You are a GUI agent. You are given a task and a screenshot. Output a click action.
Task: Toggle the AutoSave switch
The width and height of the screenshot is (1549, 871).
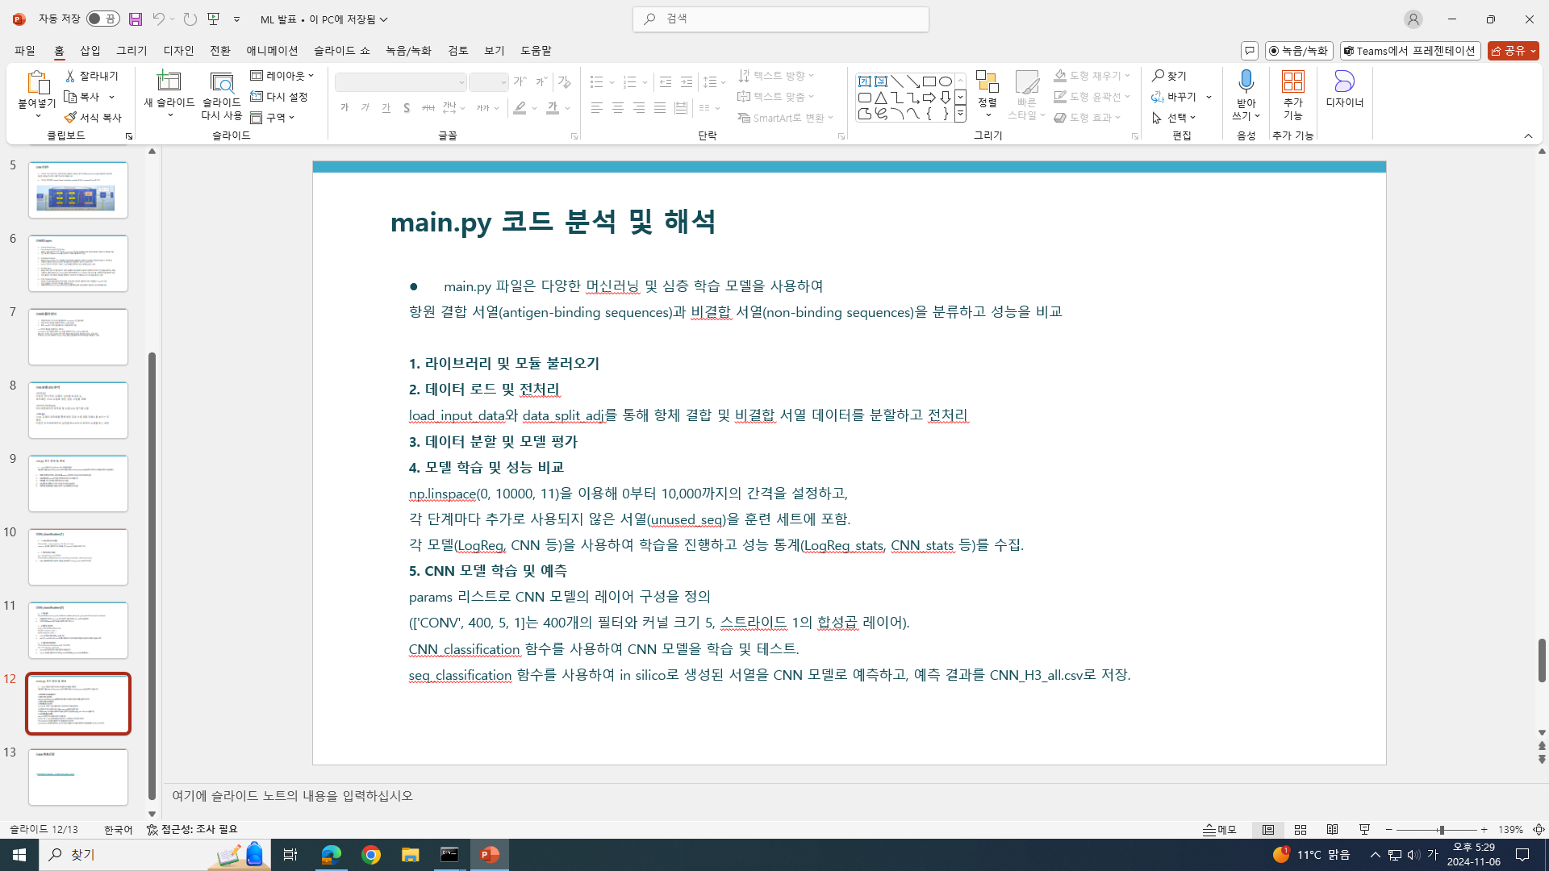pos(102,19)
